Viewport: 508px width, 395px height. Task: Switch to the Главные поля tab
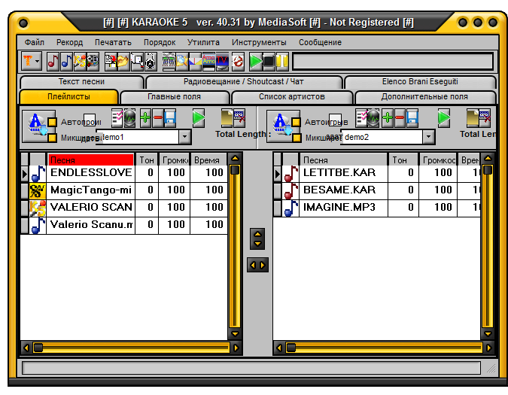tap(175, 97)
